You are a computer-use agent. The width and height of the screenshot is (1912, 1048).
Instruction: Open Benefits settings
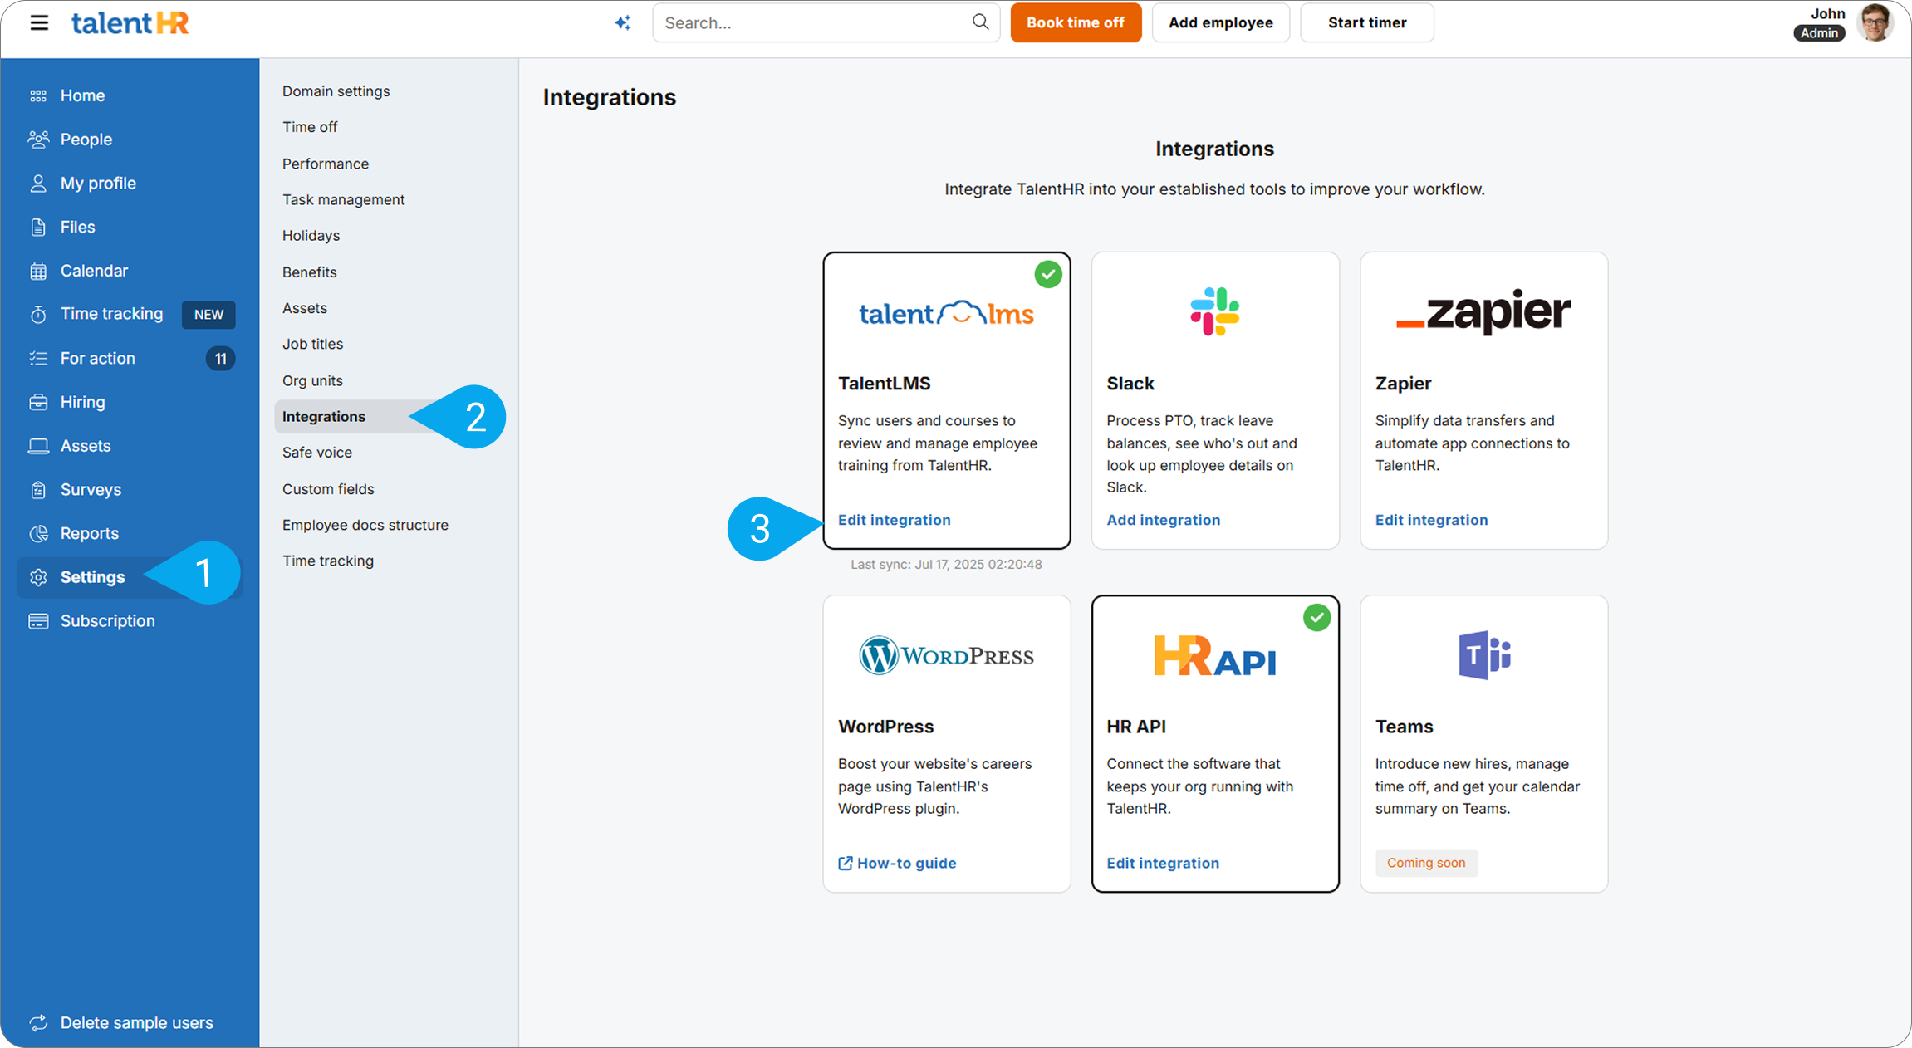tap(310, 272)
